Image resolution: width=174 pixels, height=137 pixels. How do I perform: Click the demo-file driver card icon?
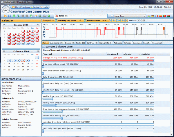click(57, 16)
